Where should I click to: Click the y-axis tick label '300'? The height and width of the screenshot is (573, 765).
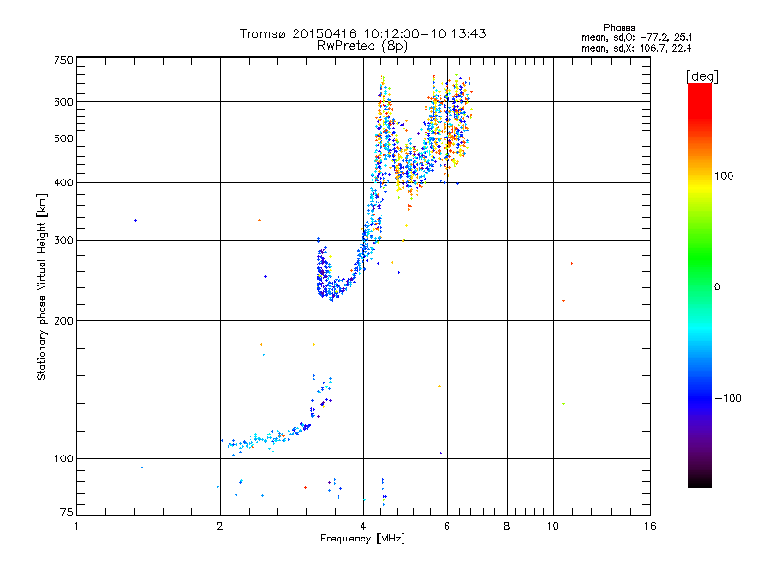tap(63, 240)
